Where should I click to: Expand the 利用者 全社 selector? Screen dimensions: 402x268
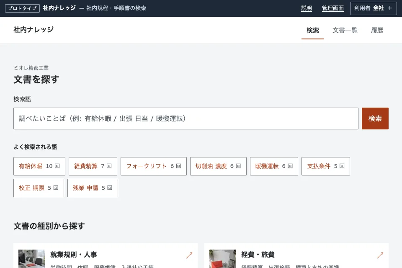(x=374, y=8)
